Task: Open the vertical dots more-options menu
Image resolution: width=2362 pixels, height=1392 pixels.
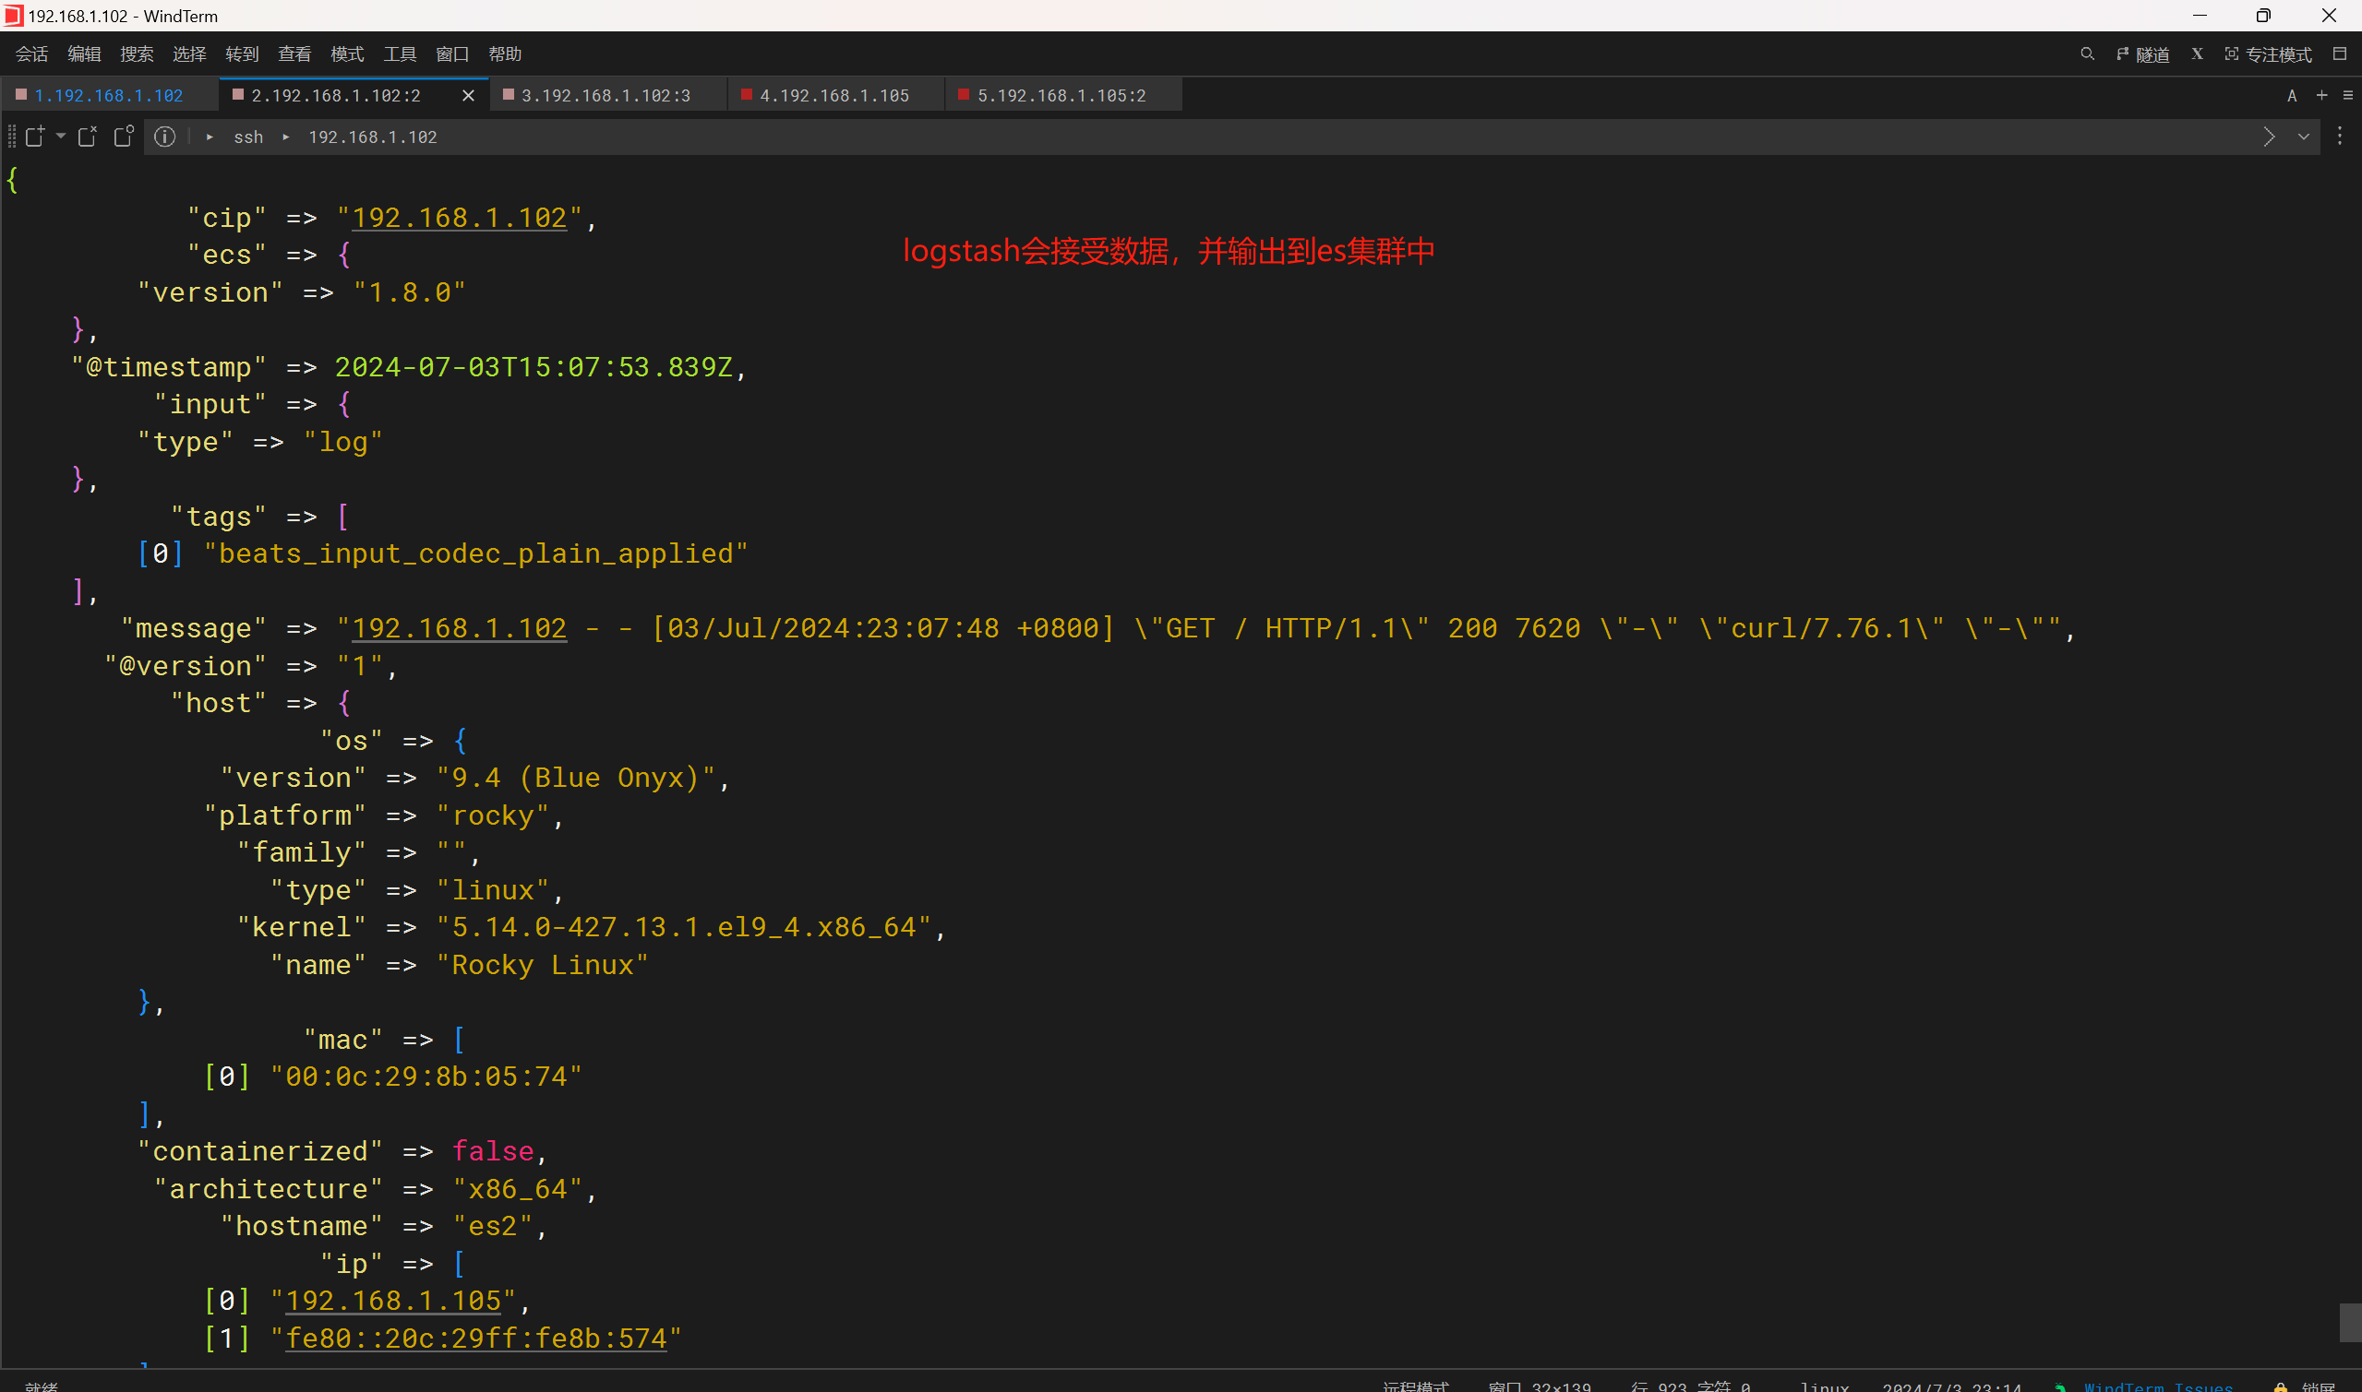Action: point(2340,137)
